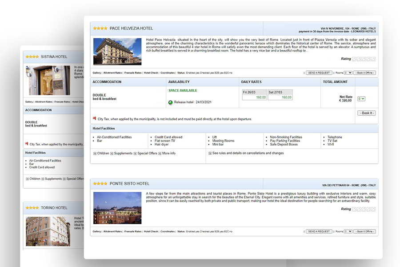Image resolution: width=400 pixels, height=267 pixels.
Task: Open Hotel Check for Ponte Sisto Hotel
Action: tap(151, 231)
